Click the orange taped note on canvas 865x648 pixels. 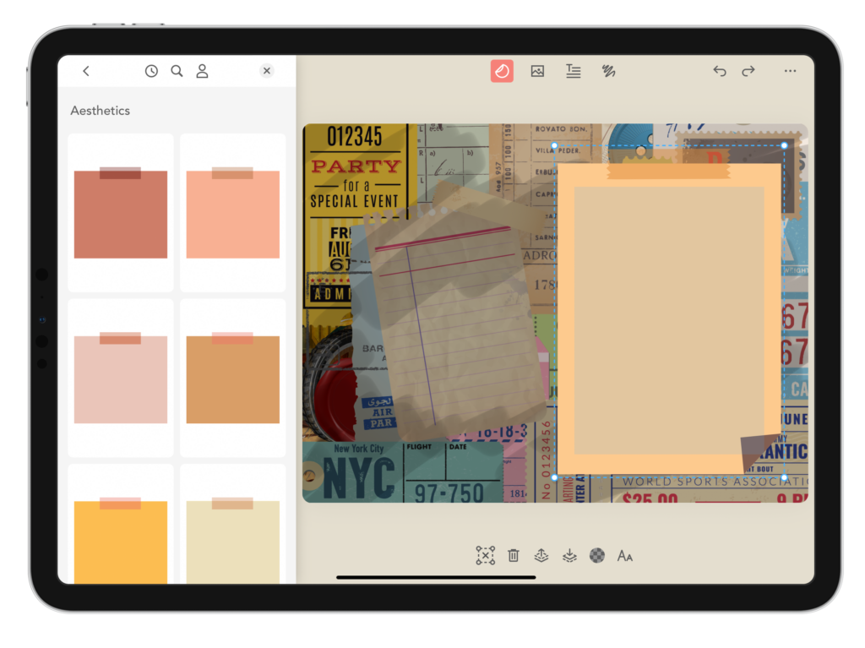tap(669, 318)
